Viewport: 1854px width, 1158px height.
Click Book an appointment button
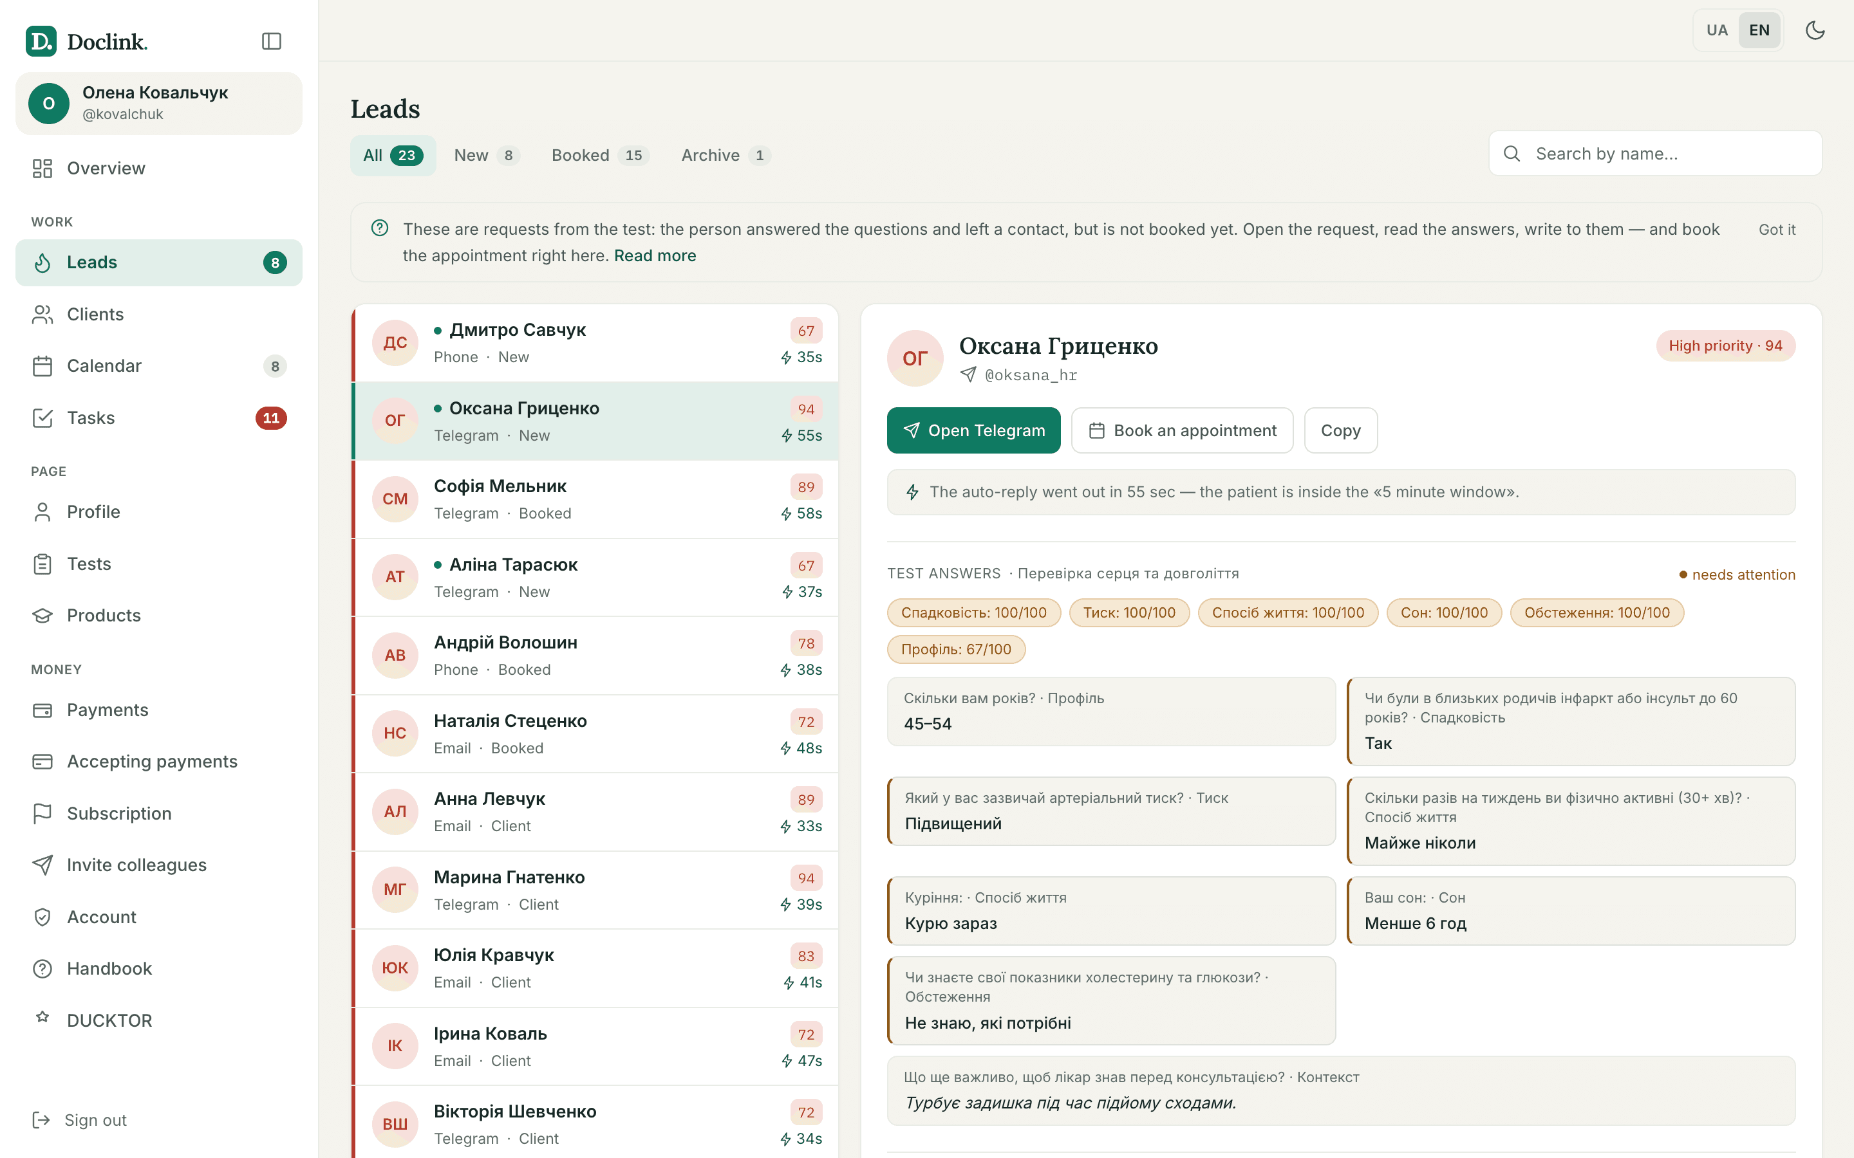click(x=1182, y=430)
